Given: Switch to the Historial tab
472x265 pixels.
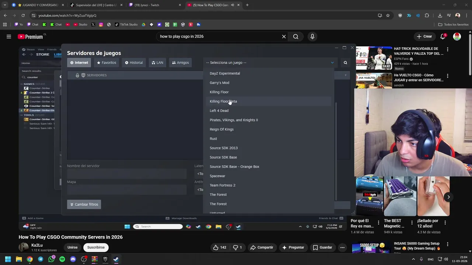Looking at the screenshot, I should click(134, 63).
